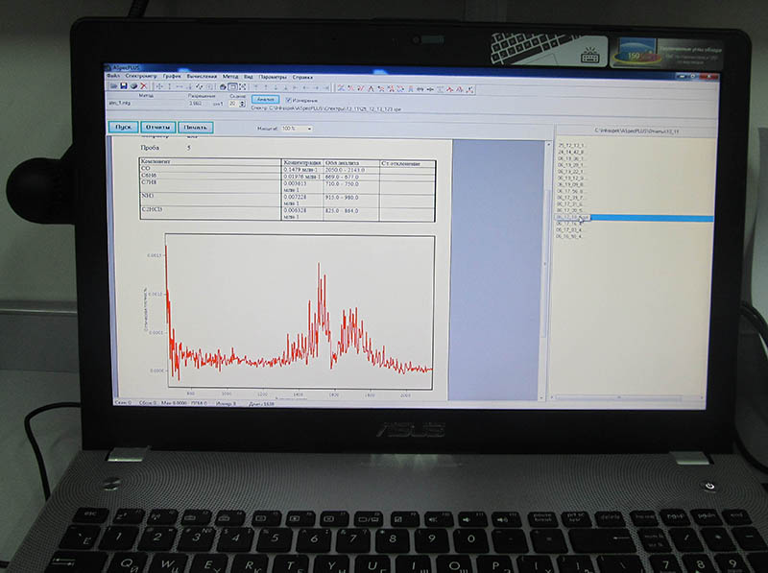Click the red X delete icon
Viewport: 768px width, 573px height.
144,86
